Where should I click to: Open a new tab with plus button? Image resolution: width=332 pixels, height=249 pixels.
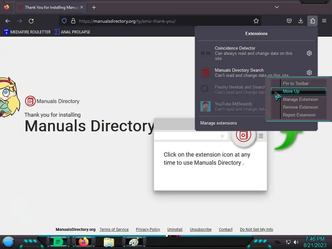coord(94,7)
